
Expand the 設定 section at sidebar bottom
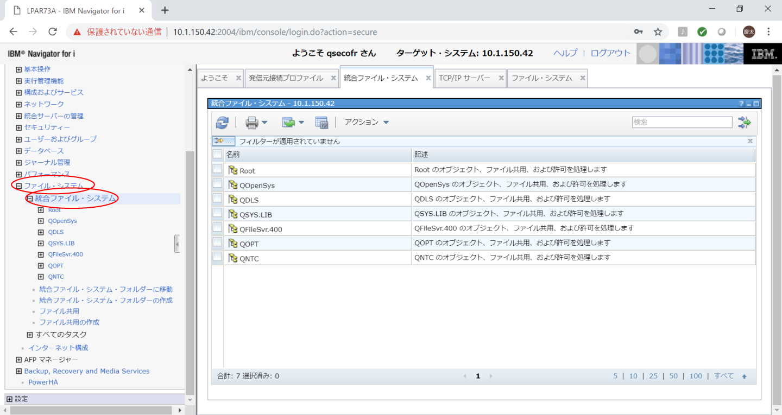(x=9, y=399)
